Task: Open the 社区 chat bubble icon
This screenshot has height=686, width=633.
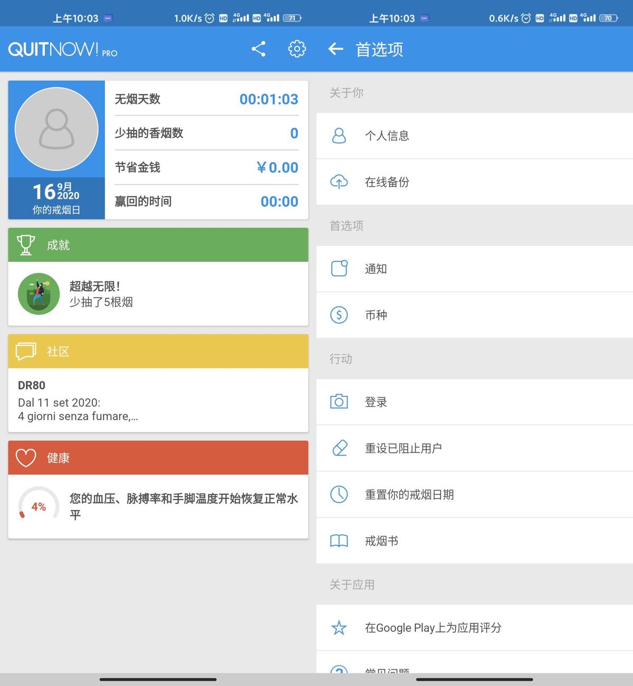Action: click(x=25, y=351)
